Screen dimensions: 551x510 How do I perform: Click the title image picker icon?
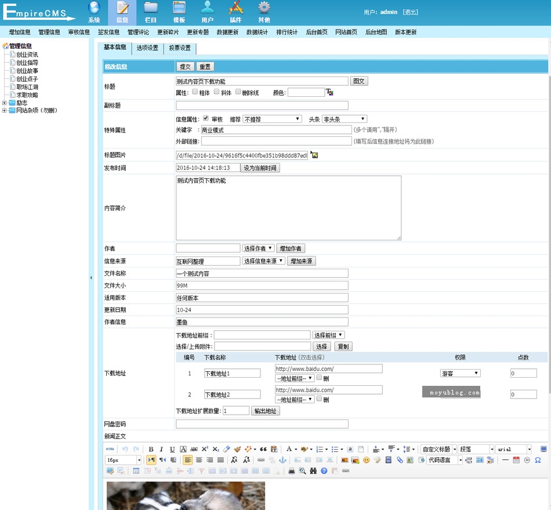pyautogui.click(x=314, y=155)
